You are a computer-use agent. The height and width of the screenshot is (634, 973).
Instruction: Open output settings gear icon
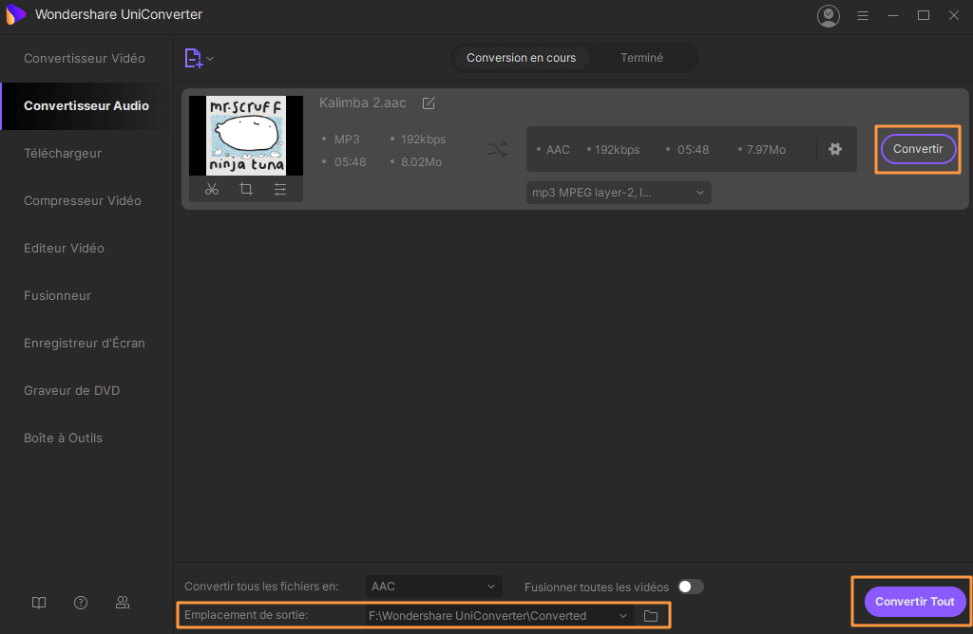coord(835,149)
